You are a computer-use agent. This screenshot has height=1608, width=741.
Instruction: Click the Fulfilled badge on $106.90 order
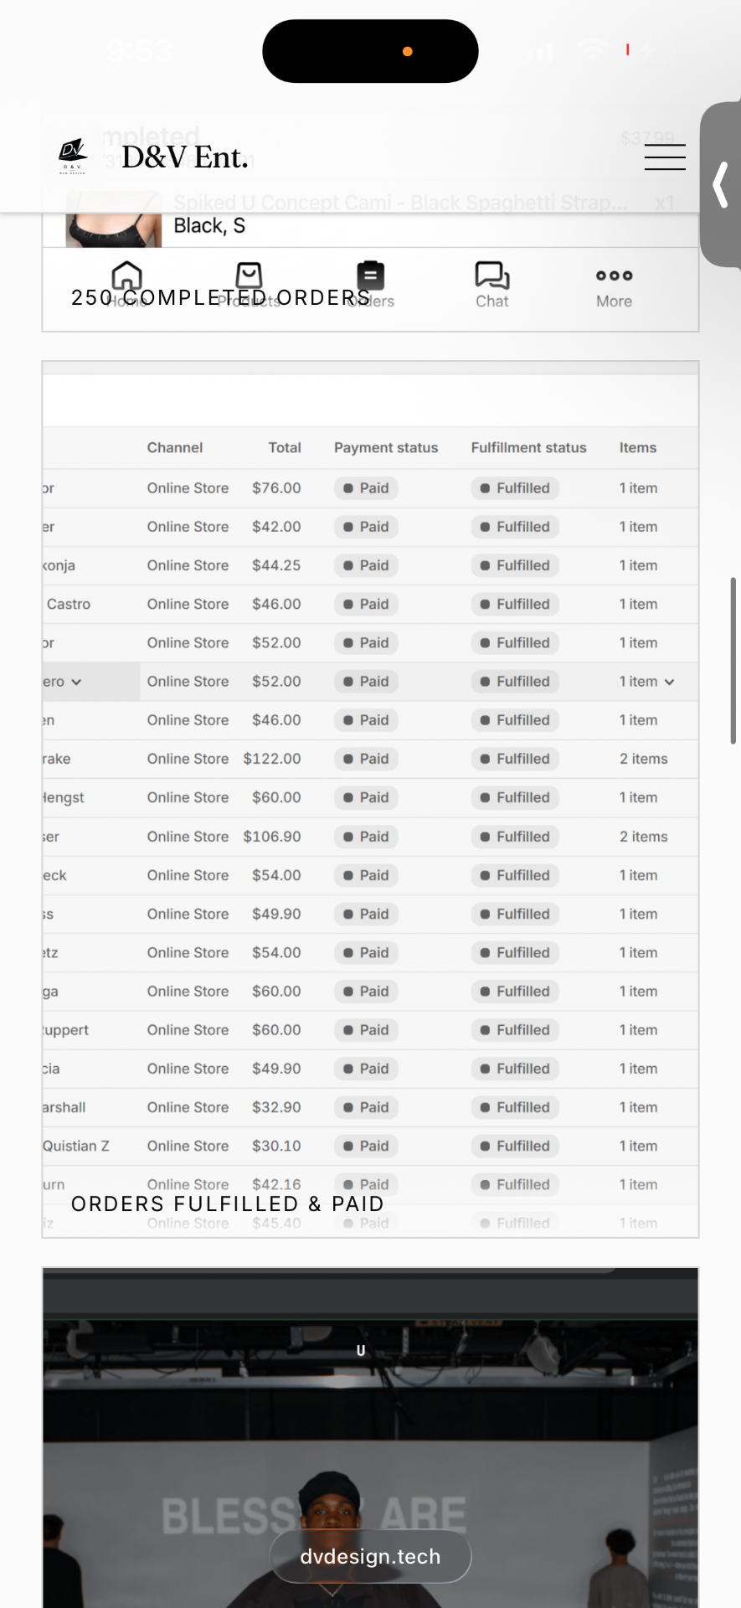[515, 837]
